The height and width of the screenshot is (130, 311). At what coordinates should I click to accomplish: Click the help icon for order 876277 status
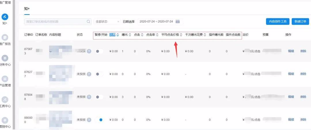[89, 74]
